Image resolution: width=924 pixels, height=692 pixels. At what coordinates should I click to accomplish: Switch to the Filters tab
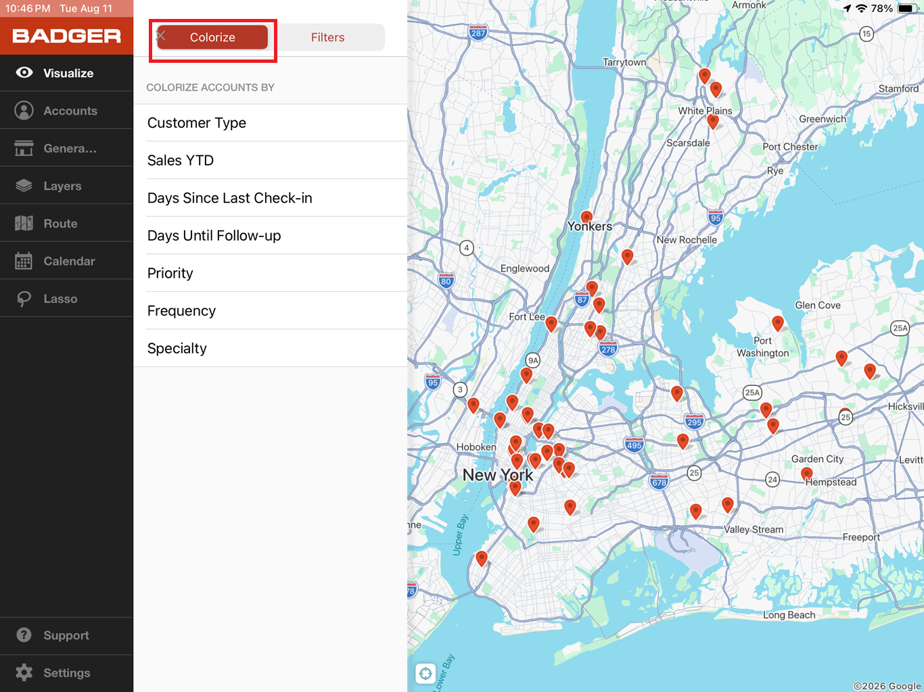point(328,37)
